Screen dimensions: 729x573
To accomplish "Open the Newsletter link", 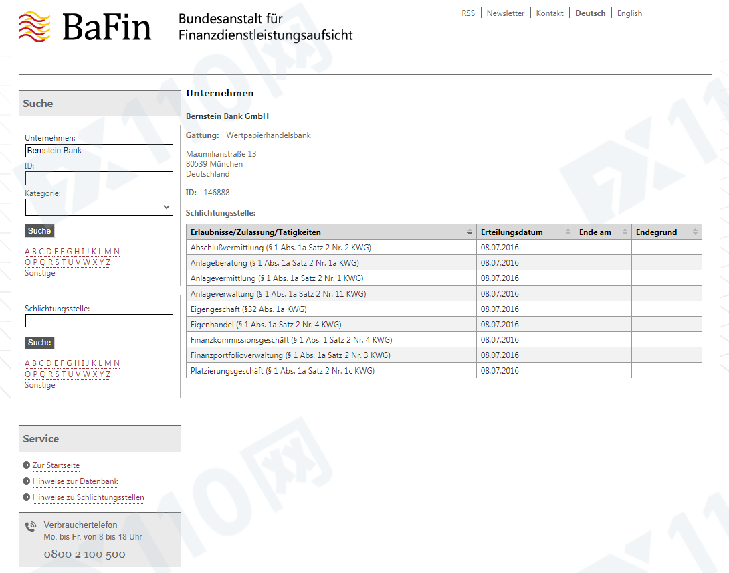I will [x=506, y=13].
